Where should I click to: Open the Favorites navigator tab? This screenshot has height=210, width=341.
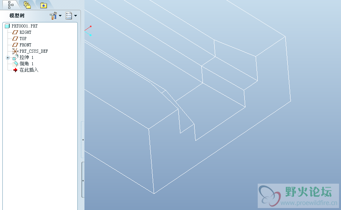click(43, 5)
